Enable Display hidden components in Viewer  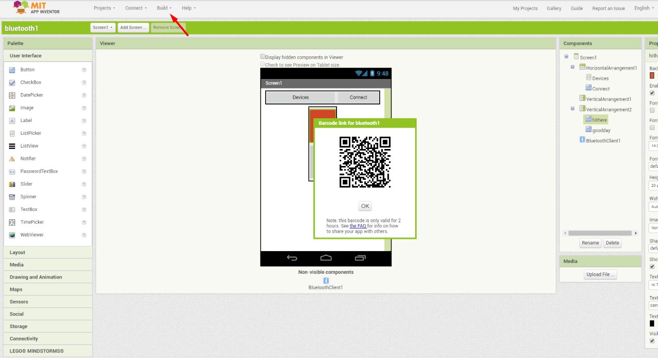(x=263, y=57)
